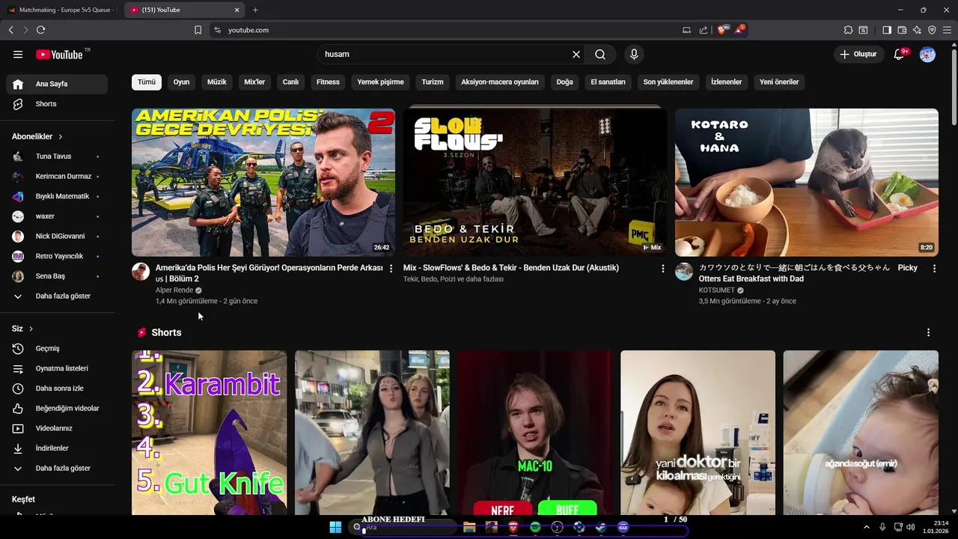This screenshot has height=539, width=958.
Task: Open Geçmiş watch history
Action: 57,349
